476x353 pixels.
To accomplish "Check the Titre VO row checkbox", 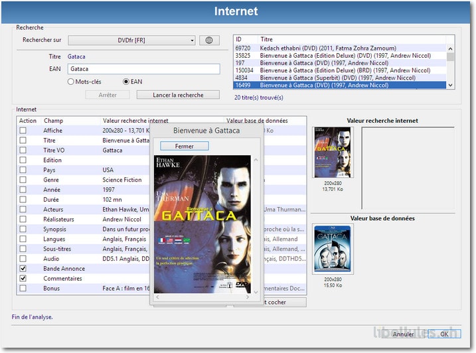I will click(23, 150).
